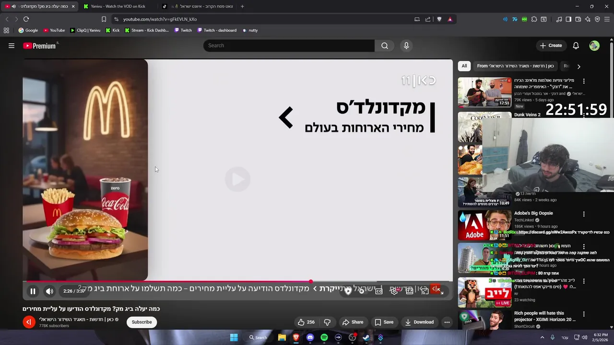Open the browser media control music icon
Image resolution: width=614 pixels, height=345 pixels.
[x=559, y=19]
